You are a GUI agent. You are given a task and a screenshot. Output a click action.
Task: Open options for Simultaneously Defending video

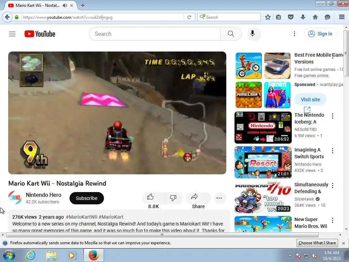tap(333, 186)
